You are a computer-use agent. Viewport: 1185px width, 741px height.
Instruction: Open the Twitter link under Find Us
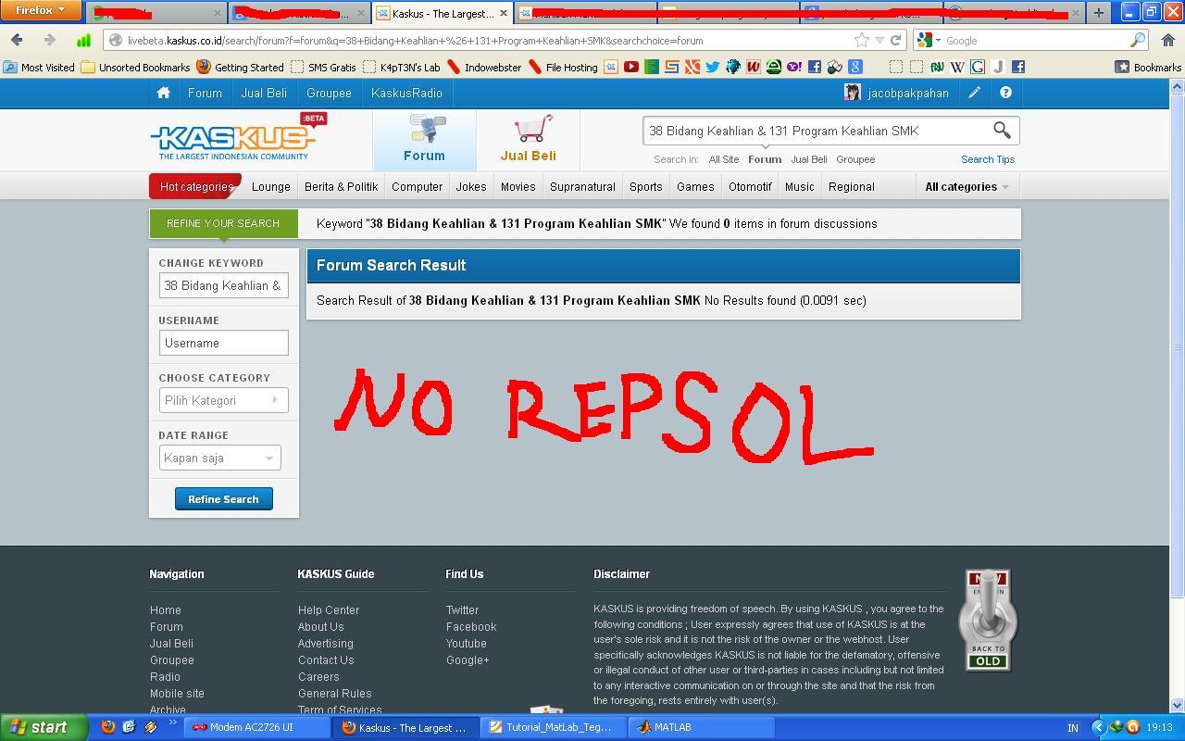pyautogui.click(x=462, y=610)
